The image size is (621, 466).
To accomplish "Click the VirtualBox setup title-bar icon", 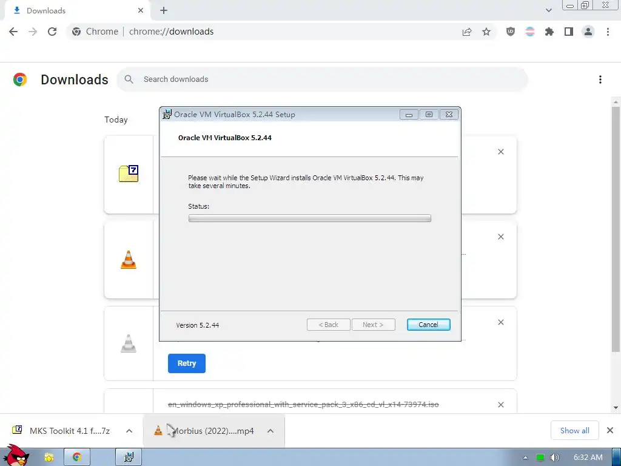I will [x=167, y=115].
